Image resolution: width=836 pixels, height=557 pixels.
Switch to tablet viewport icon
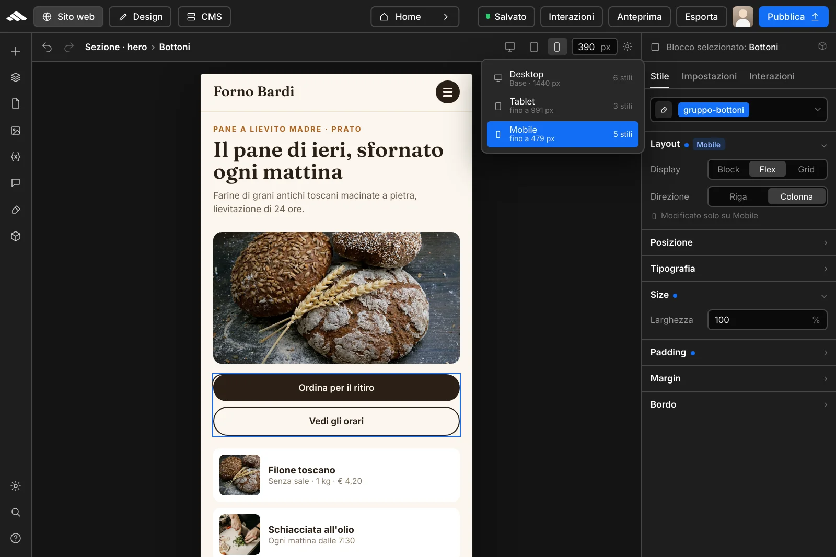(534, 47)
